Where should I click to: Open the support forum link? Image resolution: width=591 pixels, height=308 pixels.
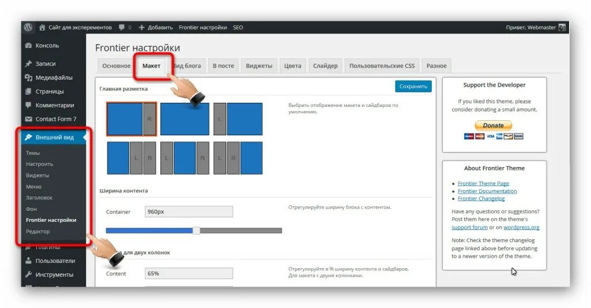tap(470, 227)
